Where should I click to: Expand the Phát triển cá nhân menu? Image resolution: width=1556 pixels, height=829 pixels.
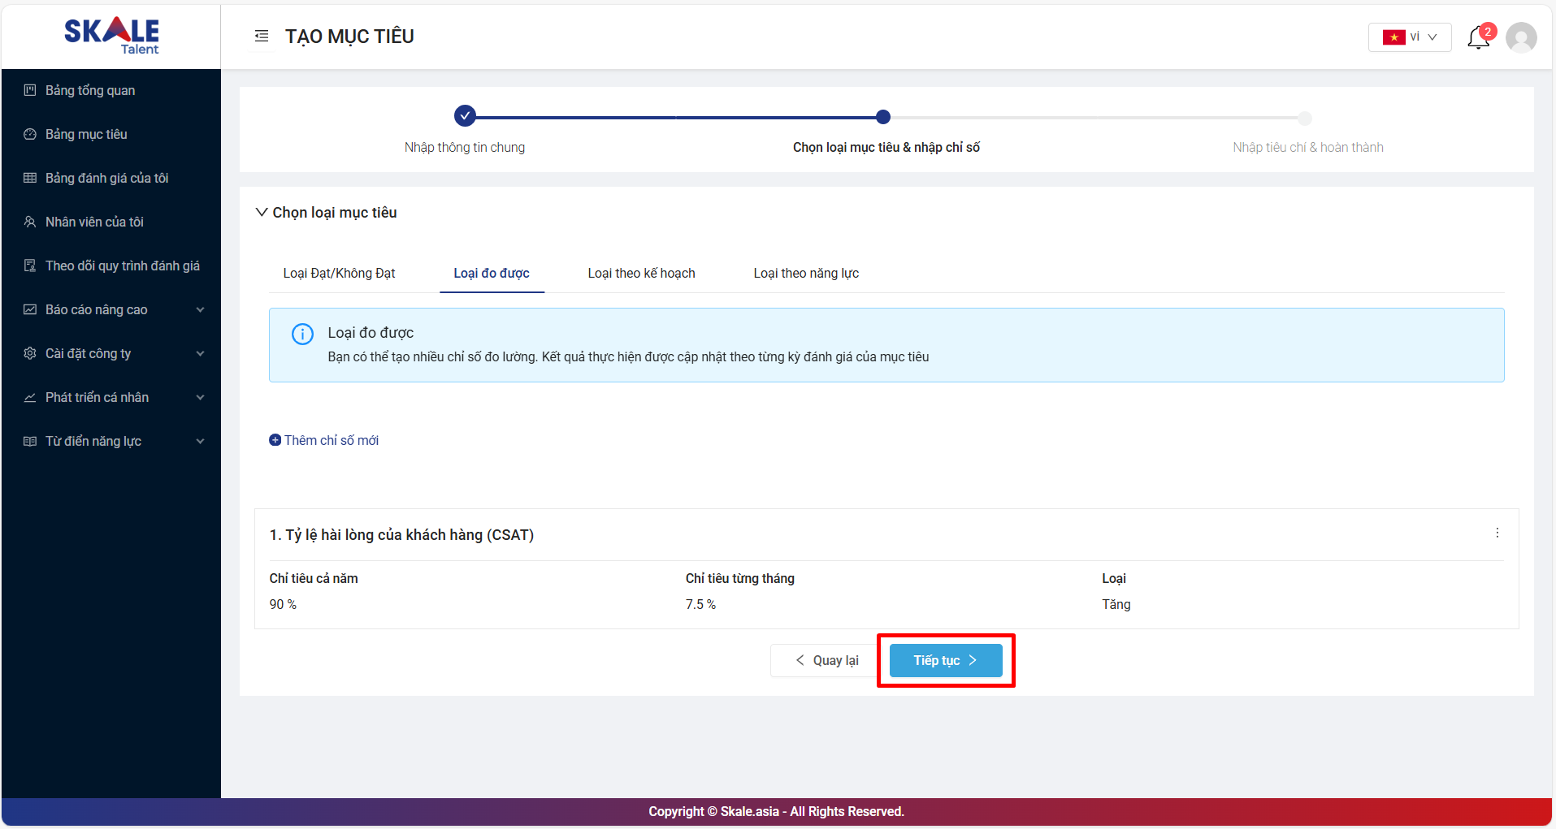pyautogui.click(x=112, y=397)
